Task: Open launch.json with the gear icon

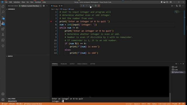Action: click(44, 6)
